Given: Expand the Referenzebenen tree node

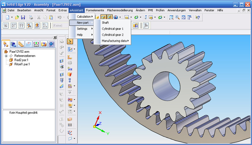Looking at the screenshot, I should [6, 56].
